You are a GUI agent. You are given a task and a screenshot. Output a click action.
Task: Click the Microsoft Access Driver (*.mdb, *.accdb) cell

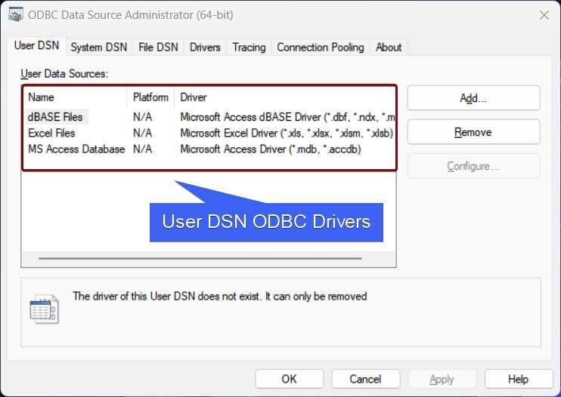click(271, 149)
